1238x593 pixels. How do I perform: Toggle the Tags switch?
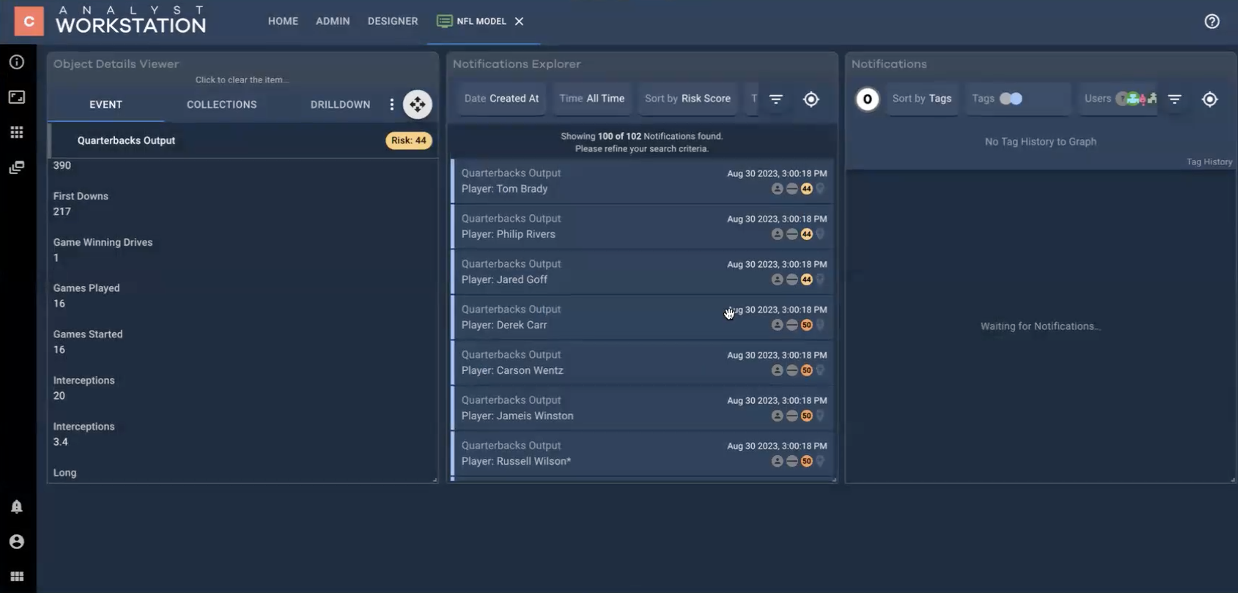pyautogui.click(x=1011, y=98)
